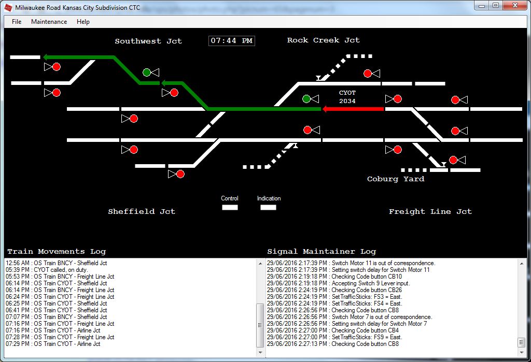Click the CYOT 2034 train label
The width and height of the screenshot is (531, 362).
tap(347, 97)
